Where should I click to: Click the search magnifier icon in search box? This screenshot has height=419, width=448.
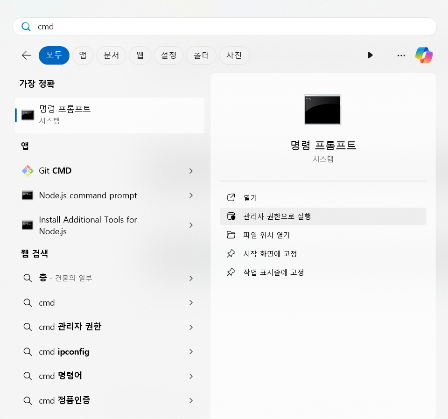(x=26, y=27)
